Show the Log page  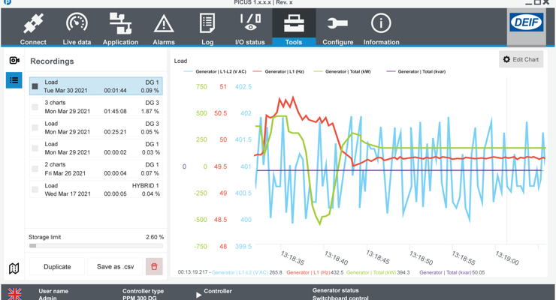coord(207,28)
